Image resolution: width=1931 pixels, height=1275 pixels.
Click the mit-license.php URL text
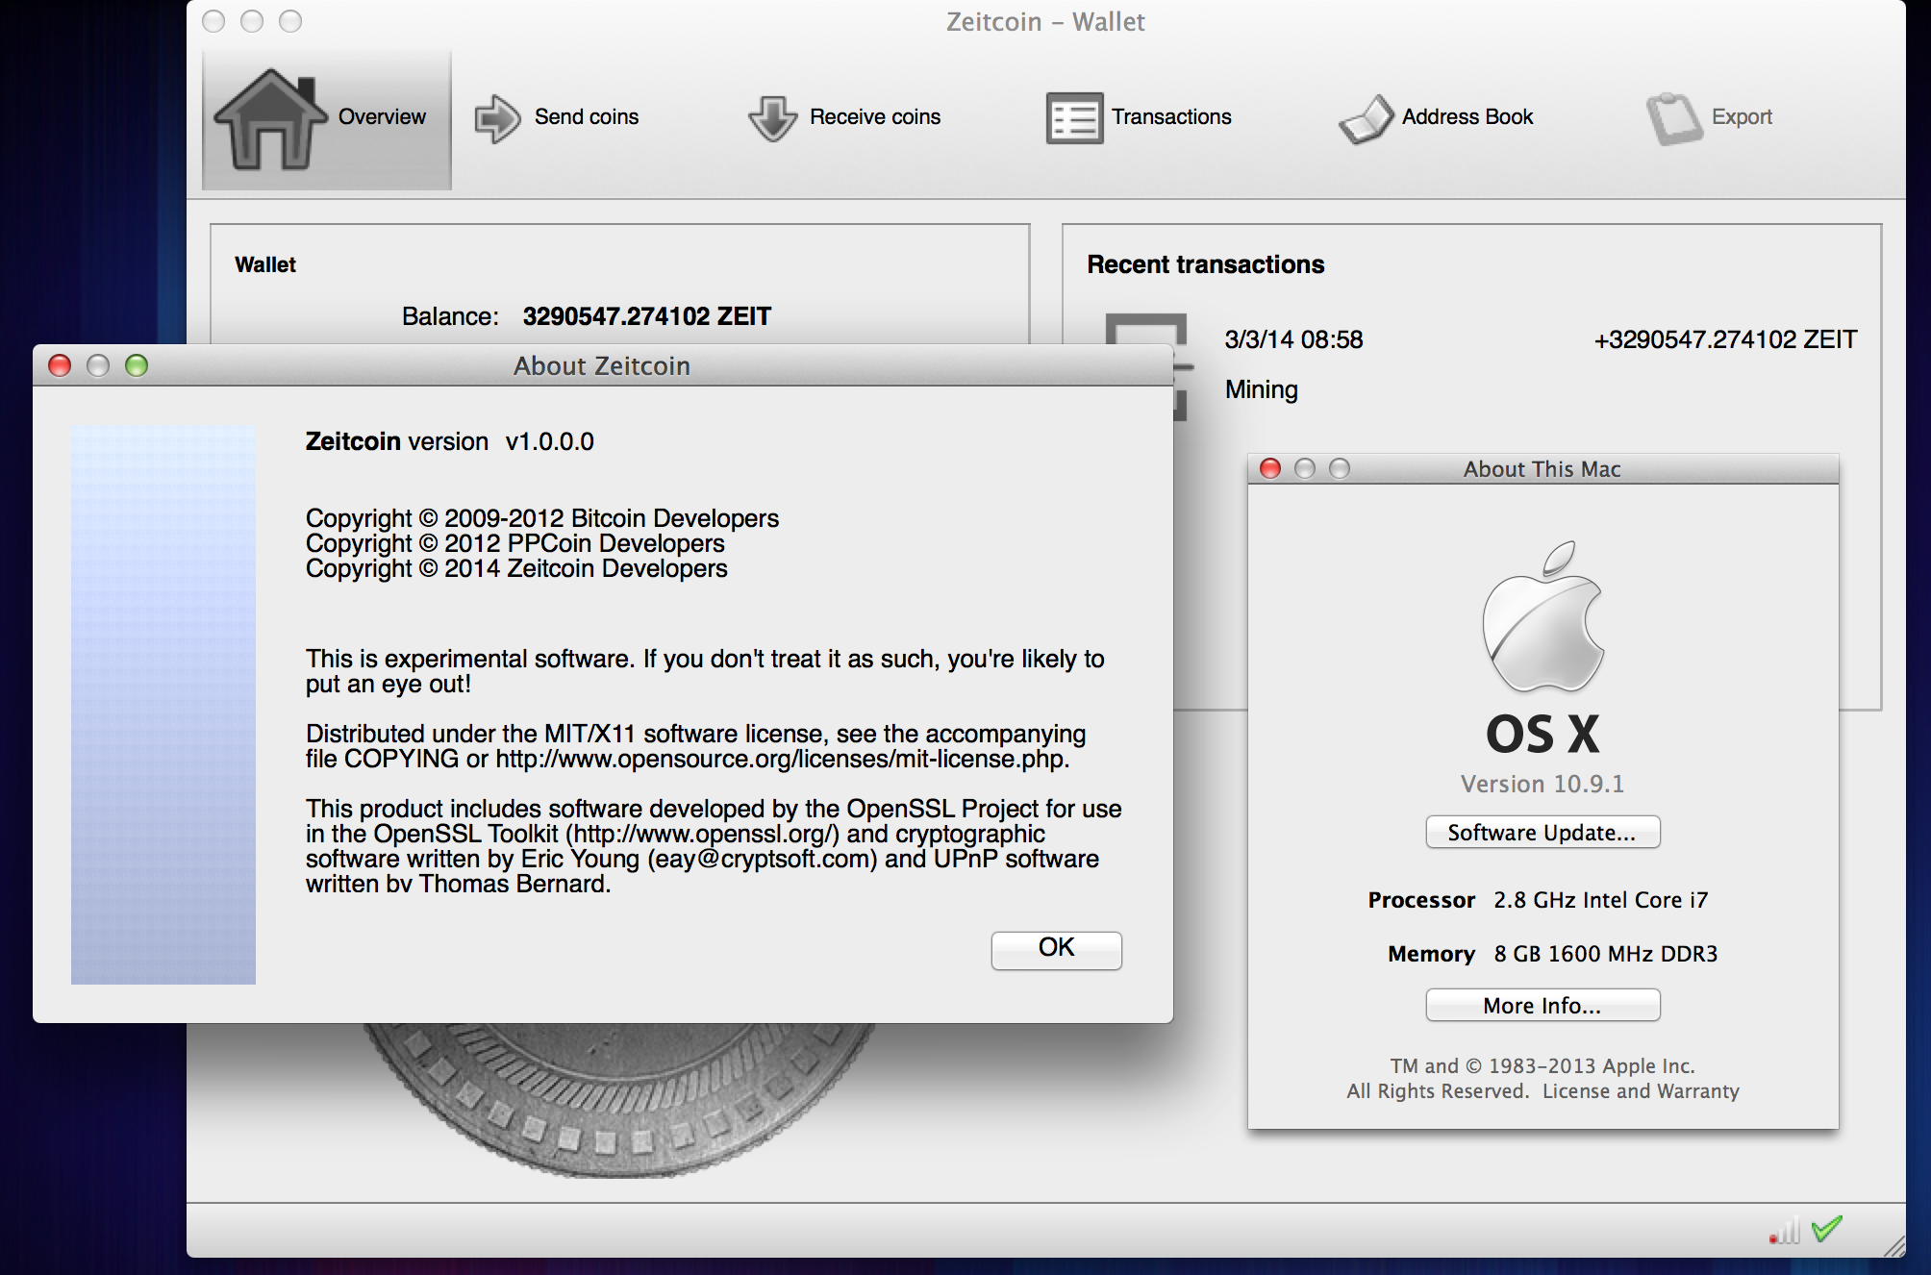pyautogui.click(x=782, y=759)
